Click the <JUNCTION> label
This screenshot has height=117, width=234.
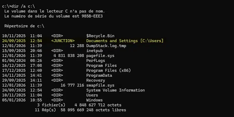(63, 41)
